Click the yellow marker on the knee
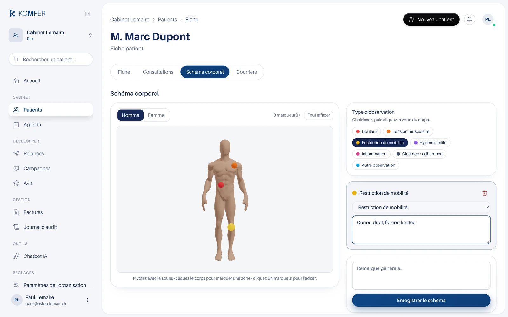This screenshot has height=317, width=508. [x=231, y=227]
